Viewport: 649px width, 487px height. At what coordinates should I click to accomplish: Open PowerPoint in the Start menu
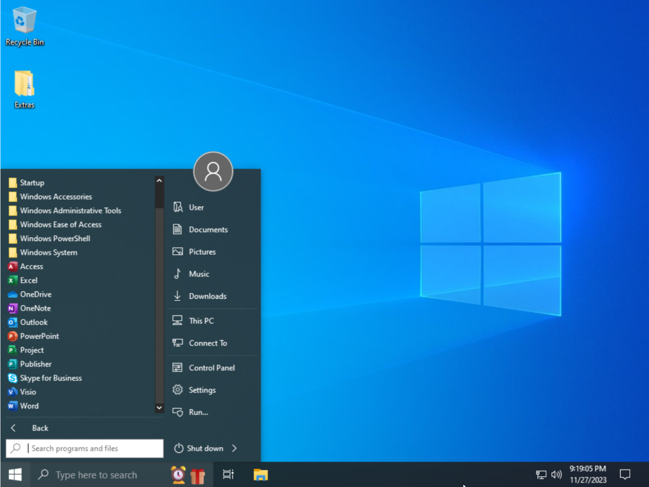pyautogui.click(x=39, y=336)
